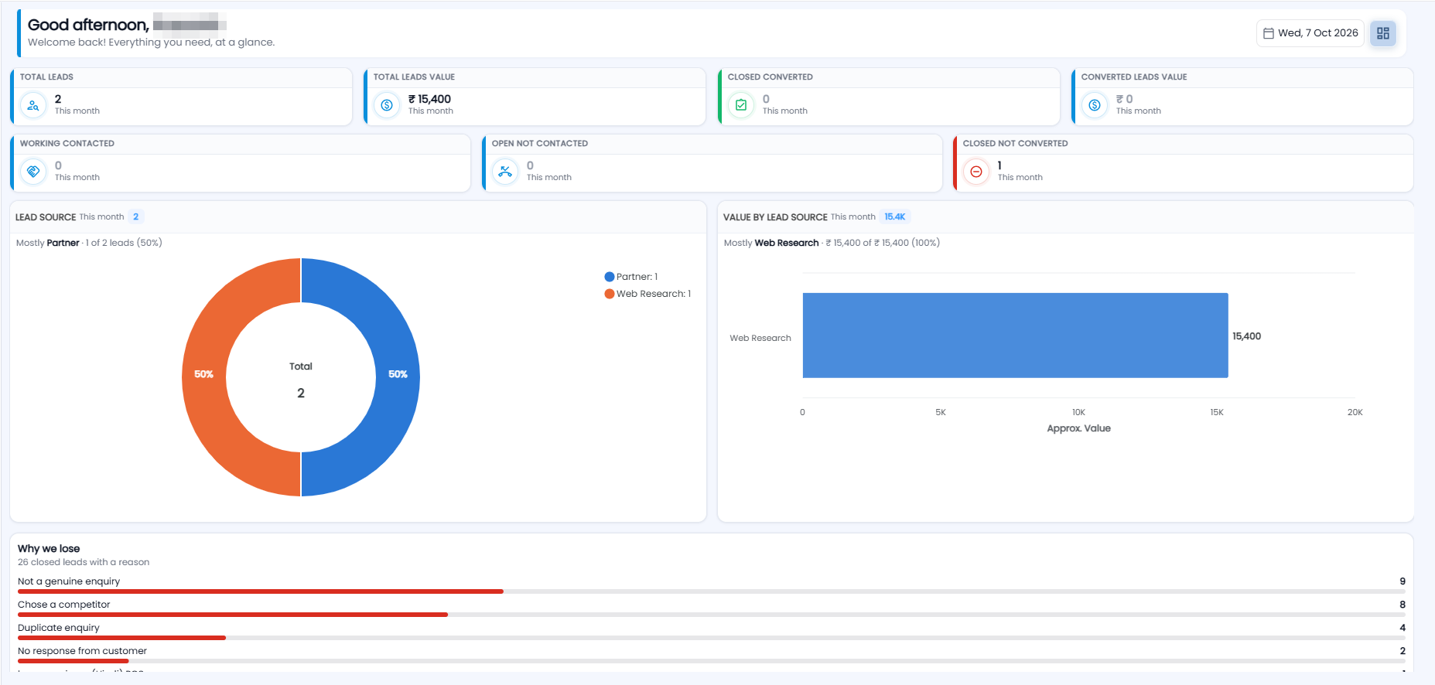The height and width of the screenshot is (685, 1435).
Task: Click the Why we lose heading
Action: (49, 548)
